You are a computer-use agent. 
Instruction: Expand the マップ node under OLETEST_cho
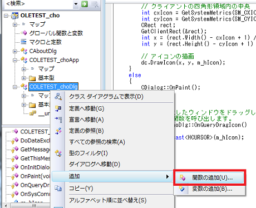tap(15, 24)
